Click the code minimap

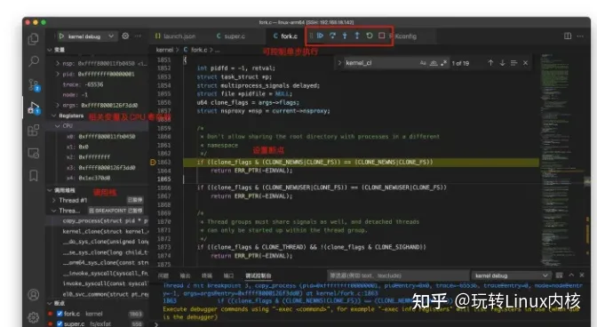(x=561, y=160)
